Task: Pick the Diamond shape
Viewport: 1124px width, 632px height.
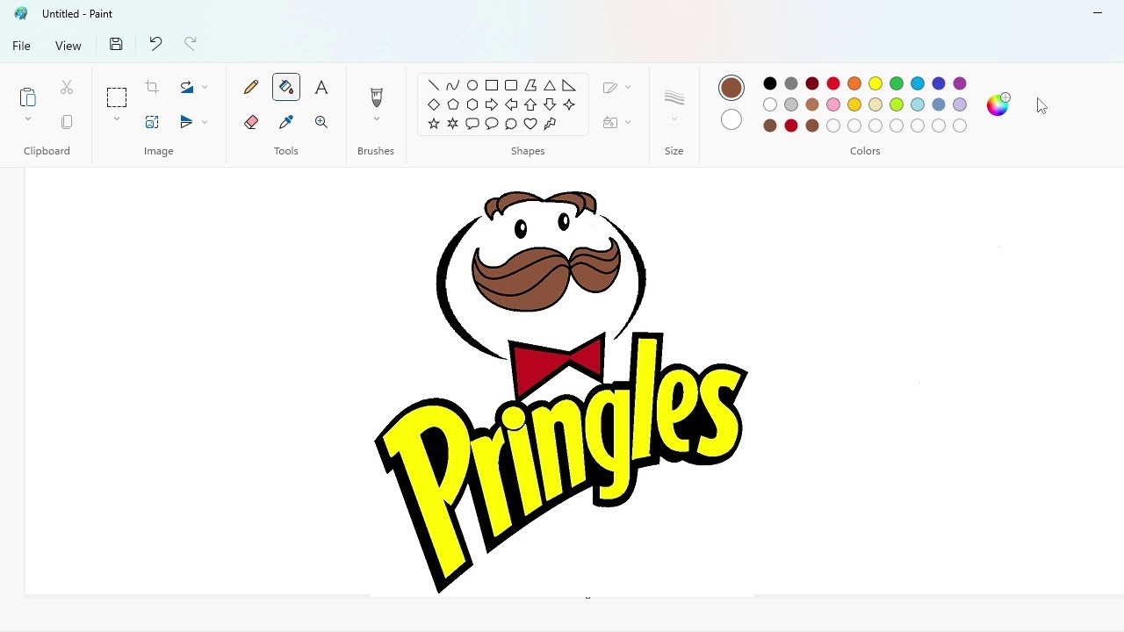Action: [434, 104]
